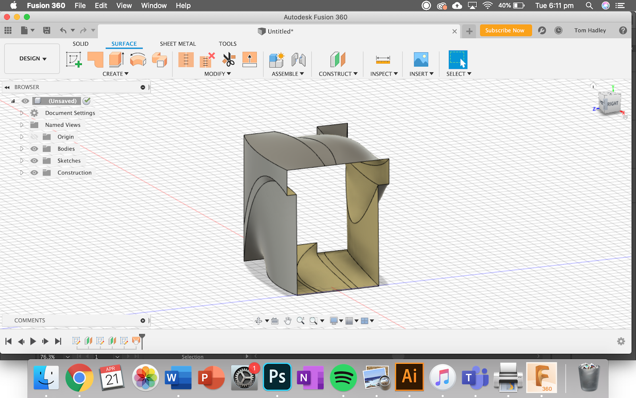636x398 pixels.
Task: Select the Create Sketch tool
Action: pos(74,60)
